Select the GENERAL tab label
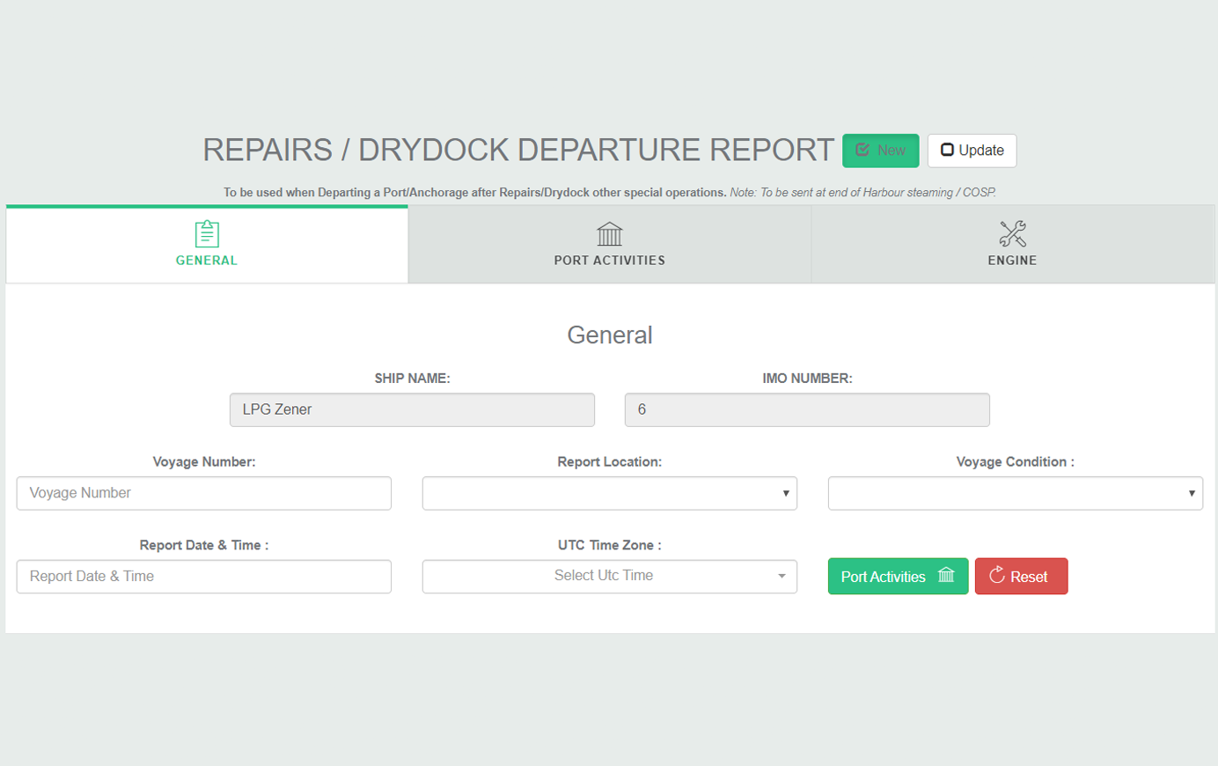 (207, 261)
